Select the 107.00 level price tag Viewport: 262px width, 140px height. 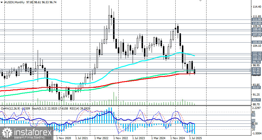[257, 35]
